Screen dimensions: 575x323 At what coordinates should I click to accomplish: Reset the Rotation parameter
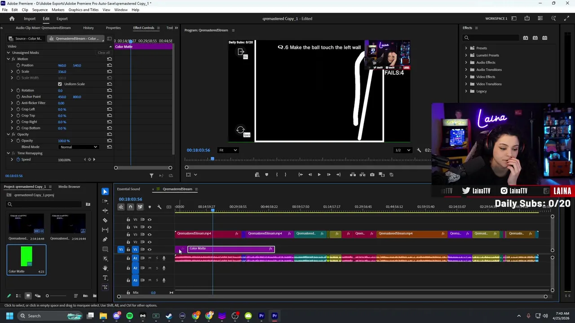pos(109,91)
